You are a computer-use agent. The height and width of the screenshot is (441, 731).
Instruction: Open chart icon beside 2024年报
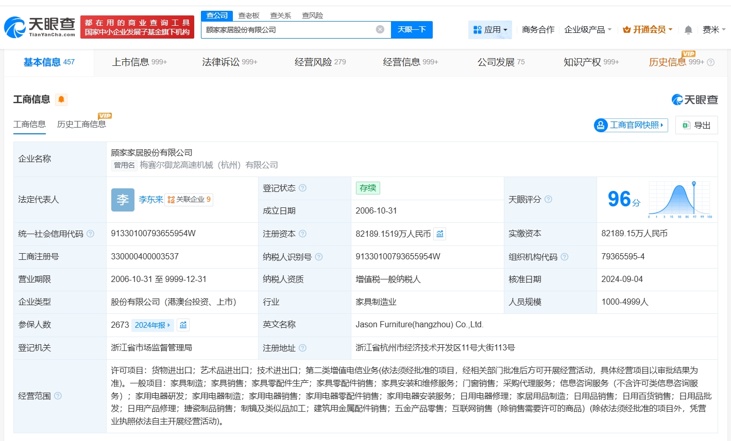pos(183,325)
